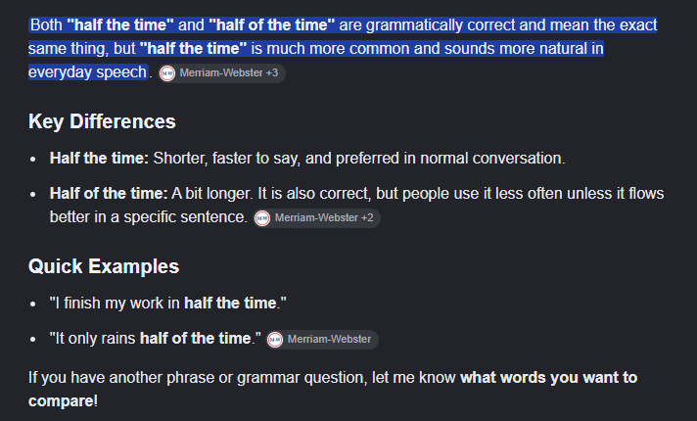Click the "Key Differences" heading

click(102, 121)
